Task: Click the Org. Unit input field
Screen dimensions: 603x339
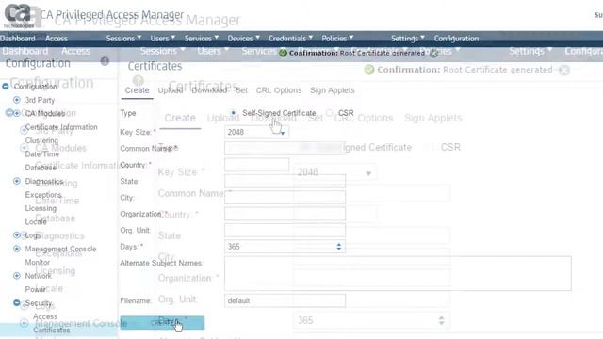Action: pyautogui.click(x=285, y=230)
